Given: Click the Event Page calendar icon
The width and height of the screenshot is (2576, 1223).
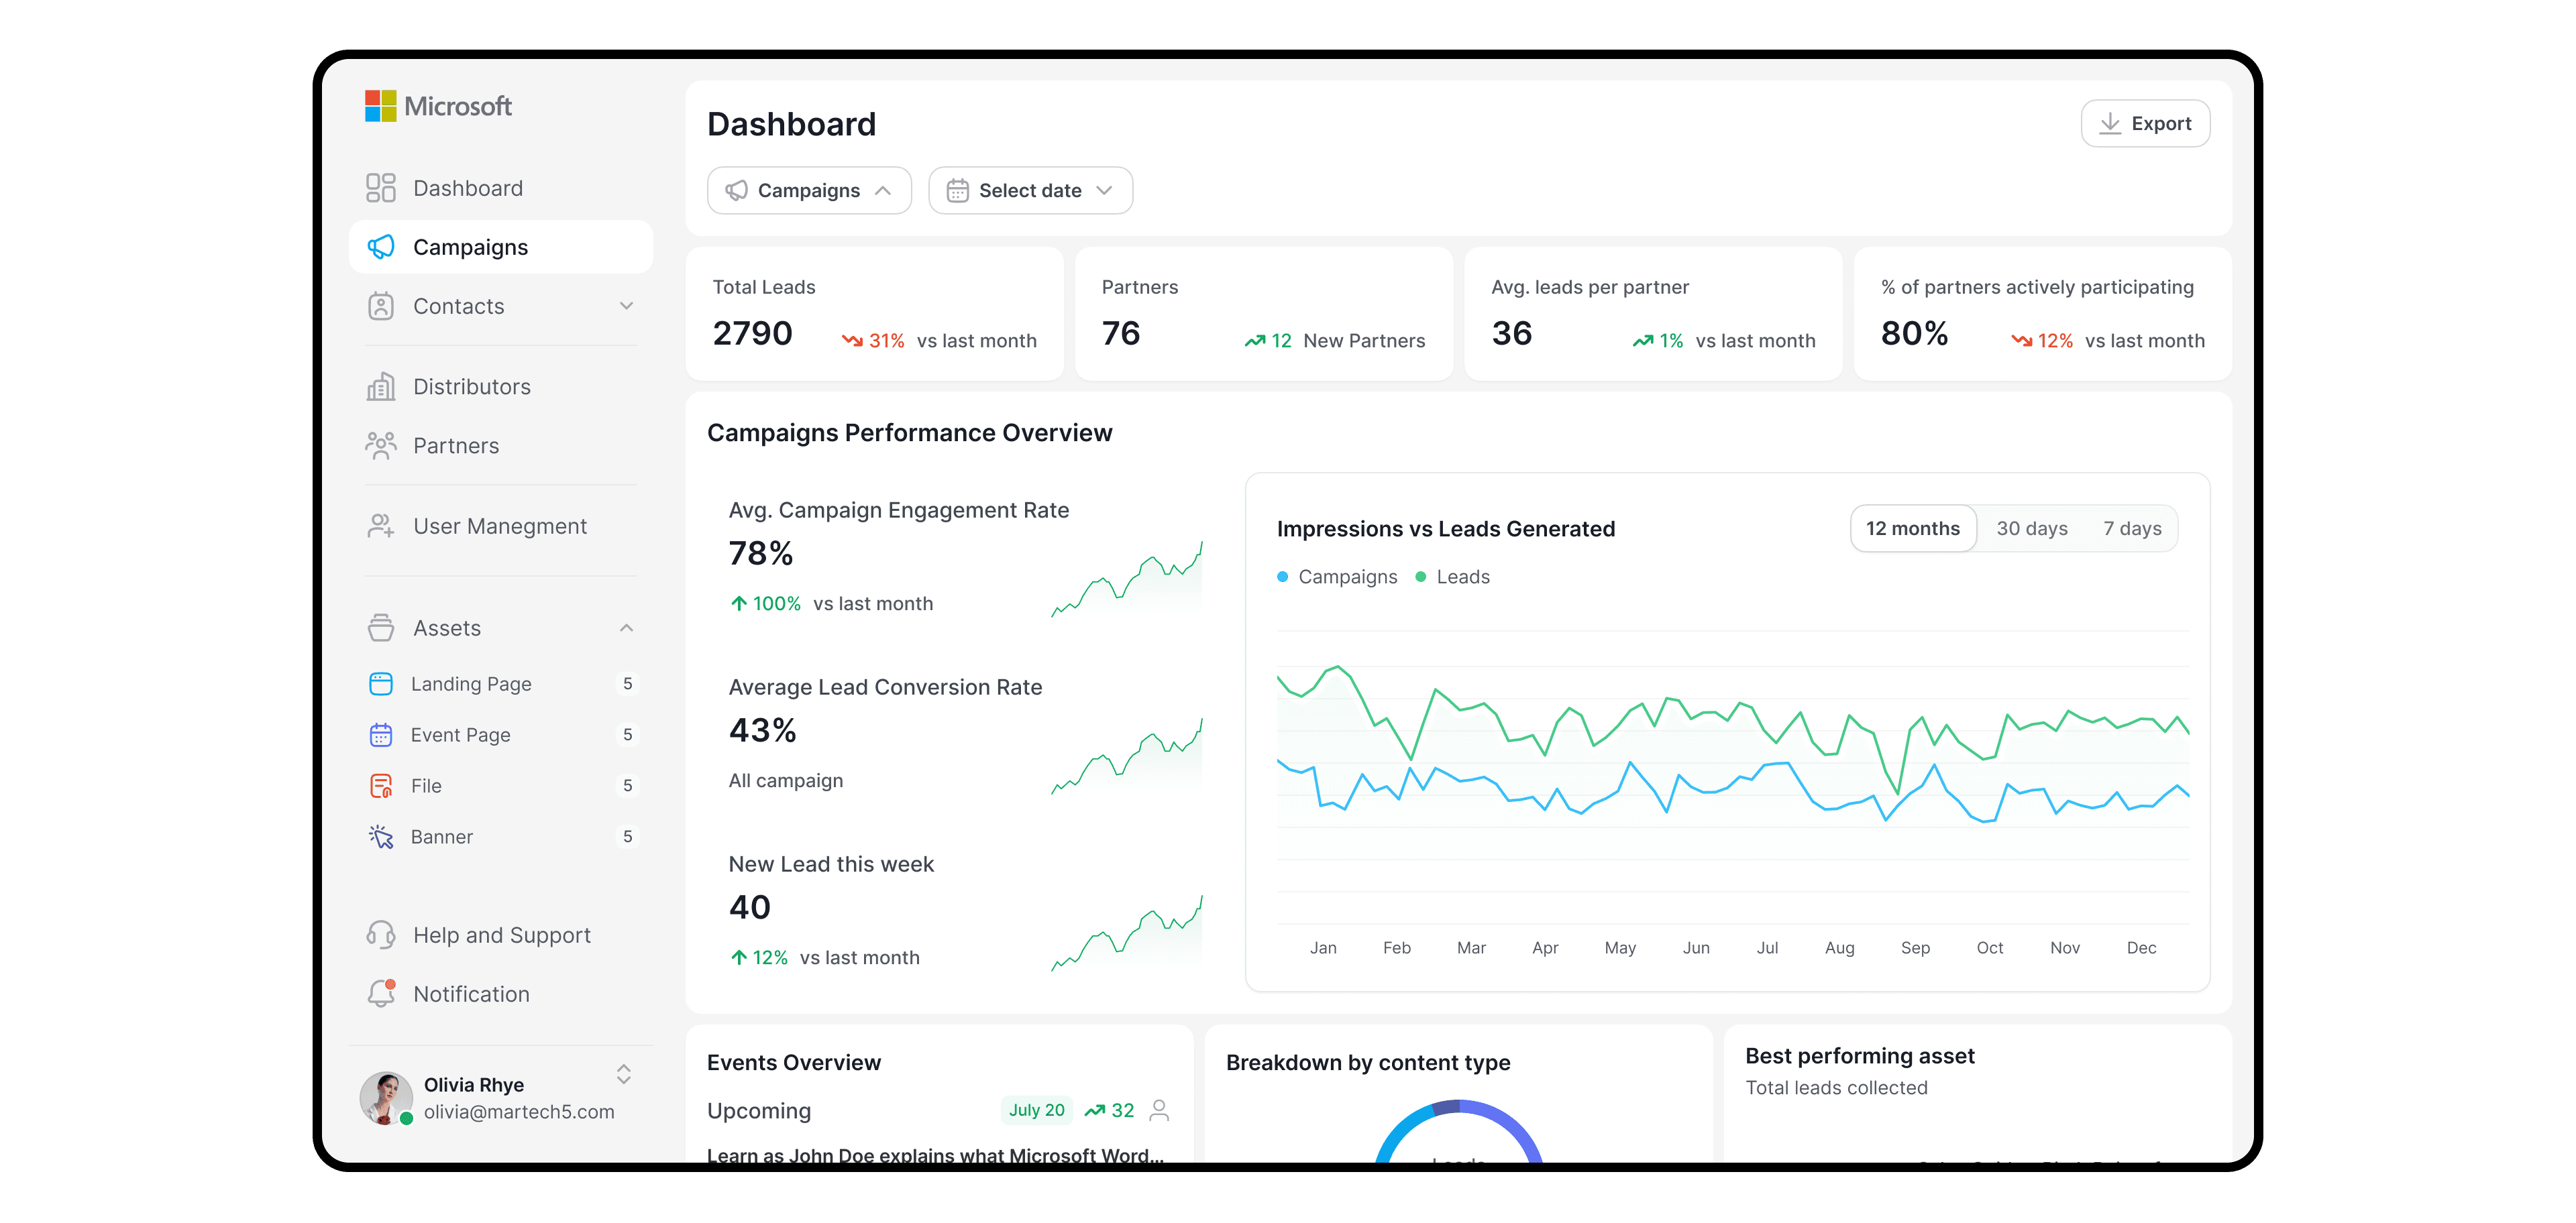Looking at the screenshot, I should coord(380,736).
